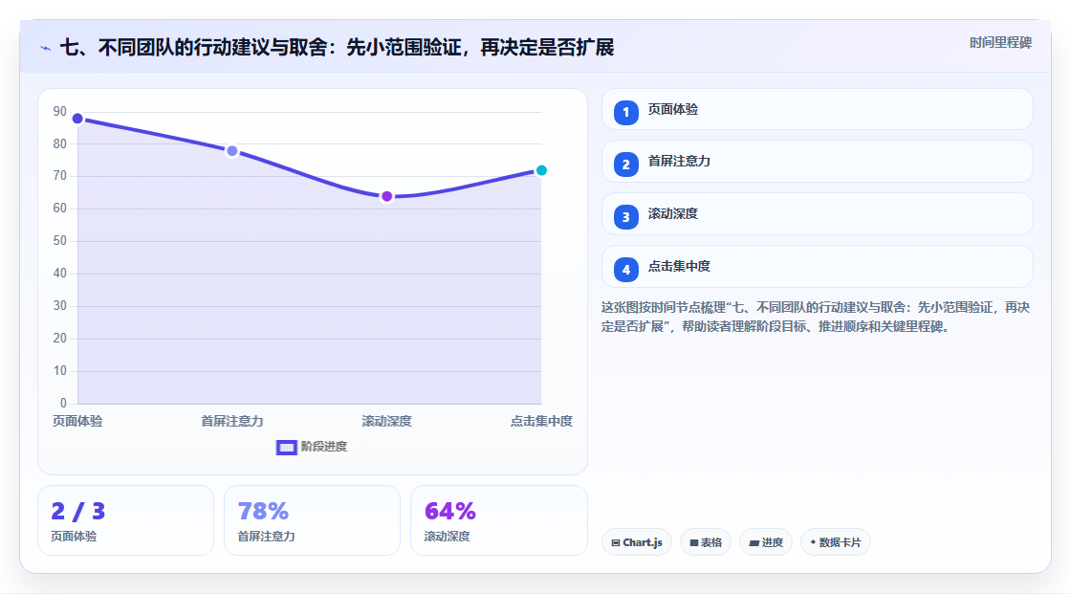
Task: Click the number 1 badge for 页面体验
Action: click(625, 112)
